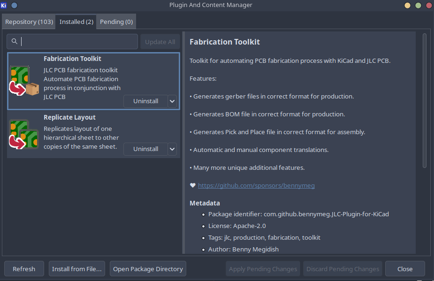This screenshot has width=434, height=281.
Task: Click the description panel vertical scrollbar
Action: click(424, 100)
